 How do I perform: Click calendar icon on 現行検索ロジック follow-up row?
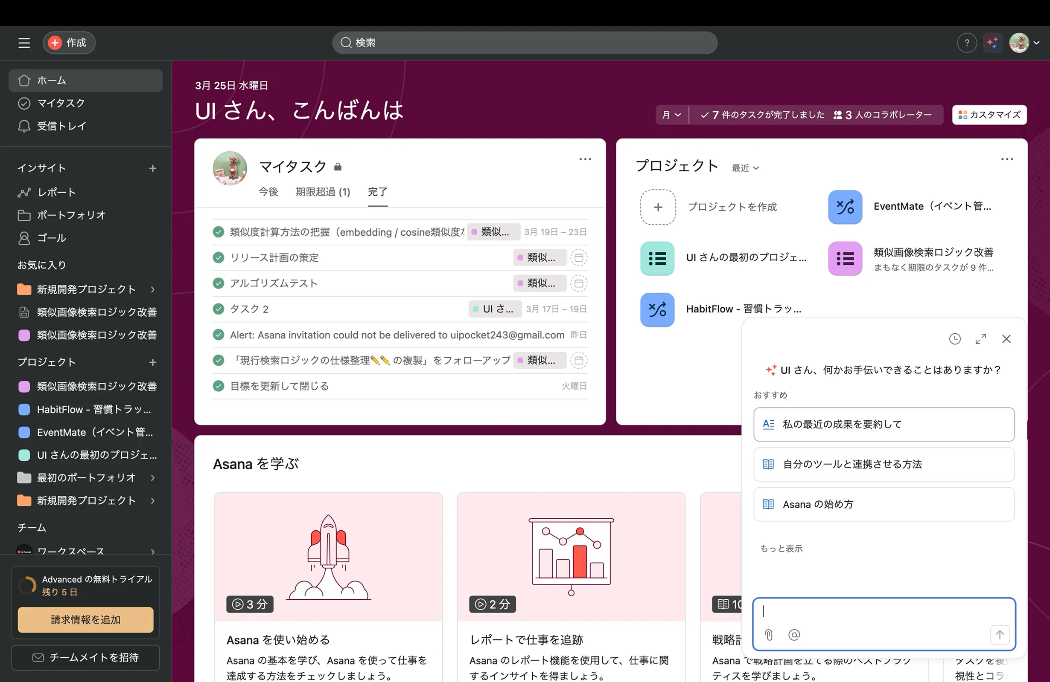[579, 360]
